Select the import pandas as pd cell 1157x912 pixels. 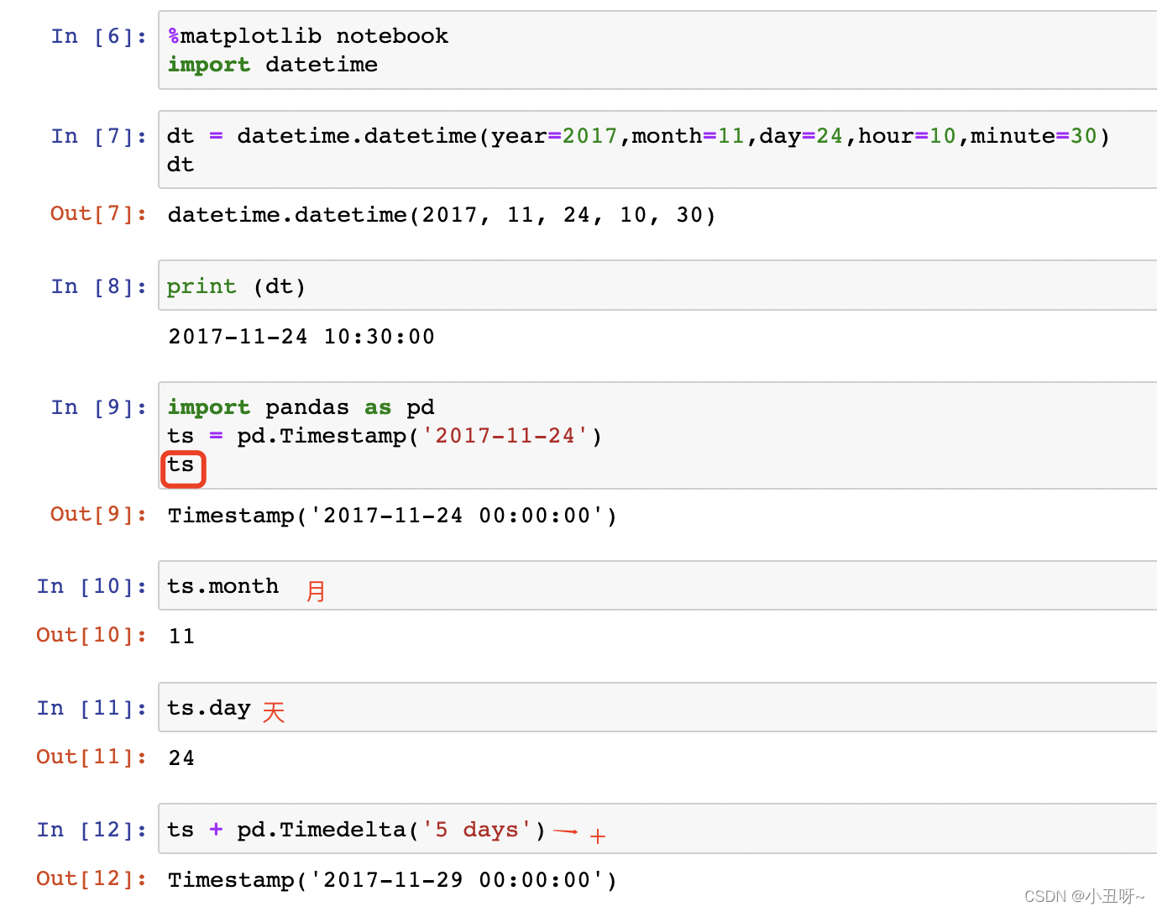(x=657, y=435)
